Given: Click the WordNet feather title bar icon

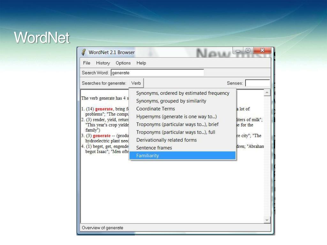Looking at the screenshot, I should pos(83,52).
